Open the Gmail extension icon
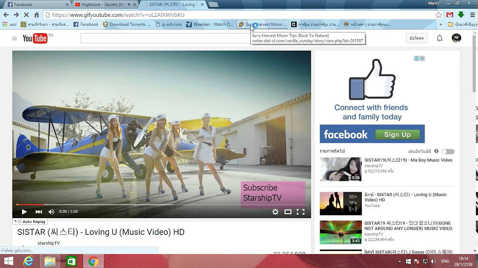Viewport: 478px width, 268px height. [450, 15]
